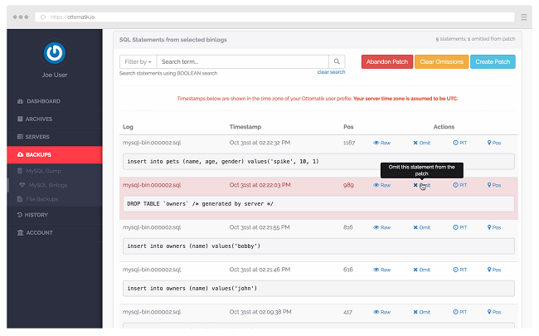View Raw for the position 816 statement
The height and width of the screenshot is (336, 539).
(382, 227)
